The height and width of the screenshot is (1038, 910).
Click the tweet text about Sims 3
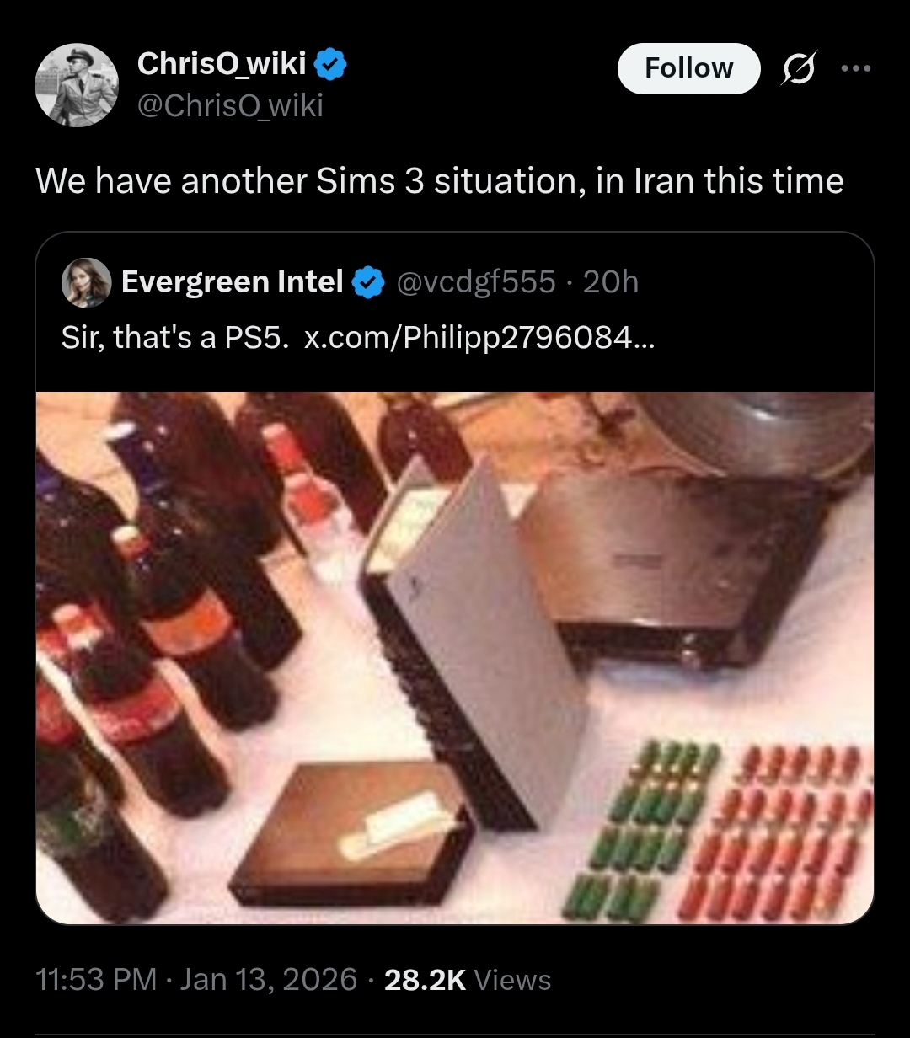click(x=439, y=180)
